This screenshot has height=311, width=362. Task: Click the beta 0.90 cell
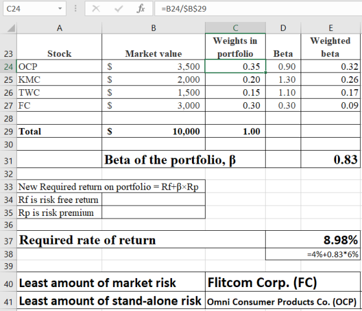283,67
